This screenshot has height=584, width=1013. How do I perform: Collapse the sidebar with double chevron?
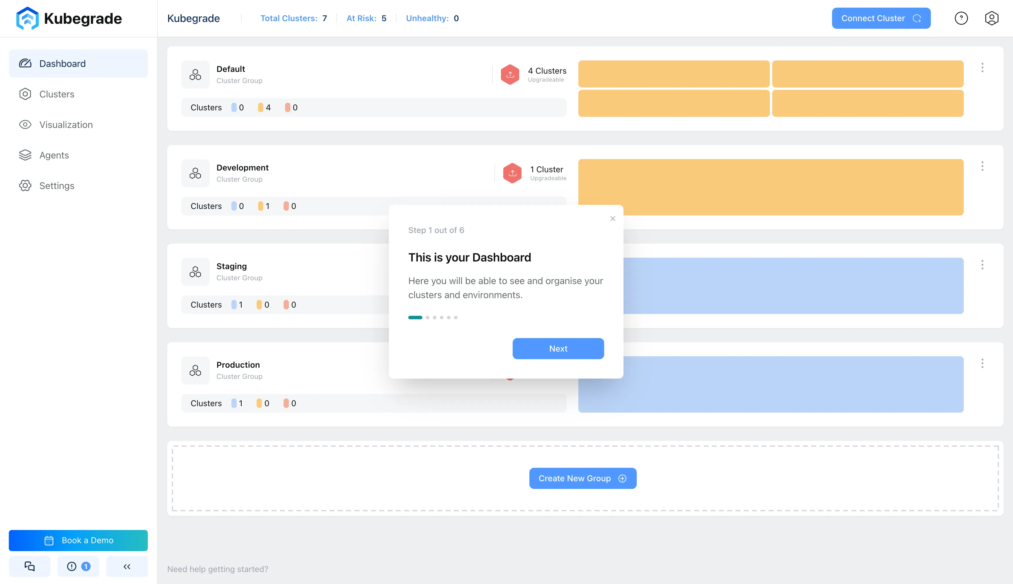127,566
